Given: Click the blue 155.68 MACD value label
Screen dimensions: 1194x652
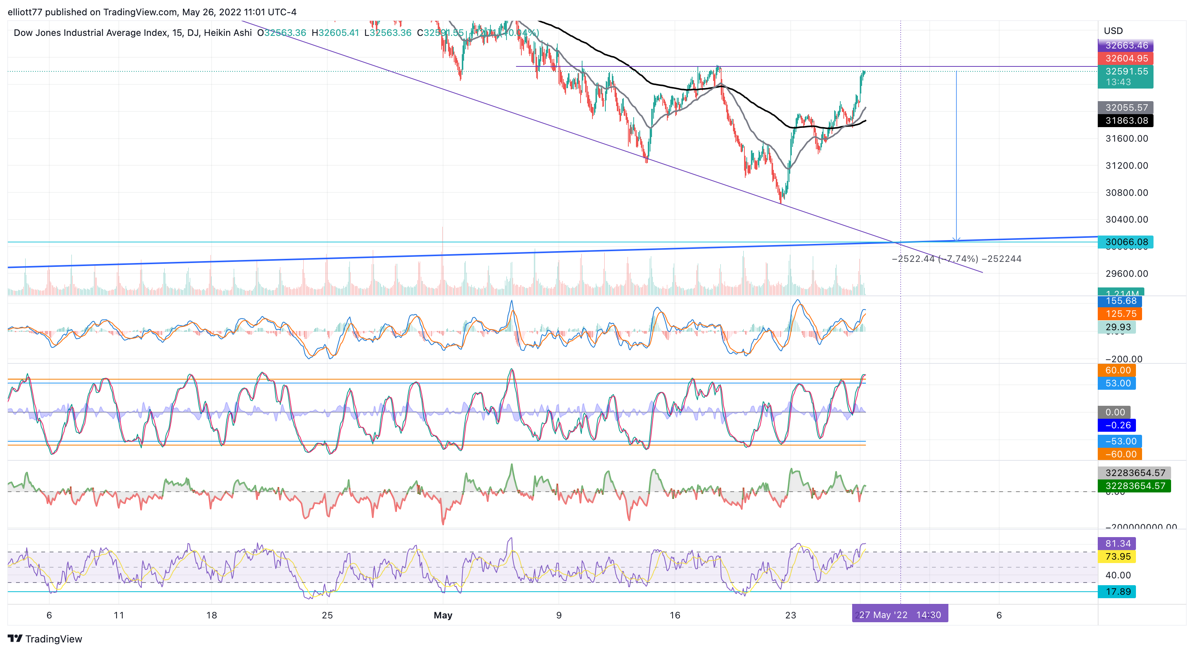Looking at the screenshot, I should pos(1120,301).
